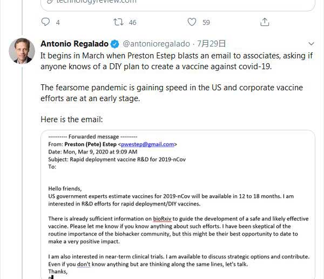324x279 pixels.
Task: Open Antonio Regalado's profile avatar
Action: [22, 51]
